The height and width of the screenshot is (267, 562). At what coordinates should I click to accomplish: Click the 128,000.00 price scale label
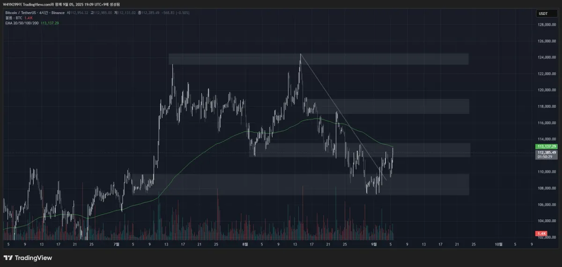click(x=546, y=25)
